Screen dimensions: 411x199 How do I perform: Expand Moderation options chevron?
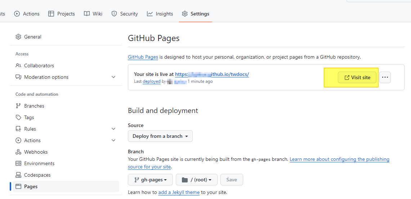(113, 77)
